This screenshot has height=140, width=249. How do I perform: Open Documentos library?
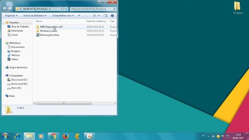pos(18,47)
